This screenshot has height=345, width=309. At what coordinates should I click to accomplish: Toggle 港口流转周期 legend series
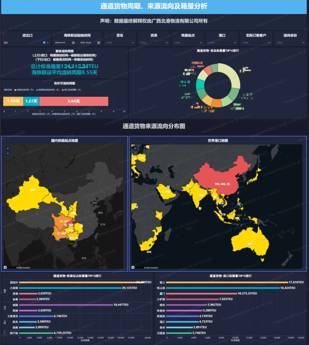(72, 90)
